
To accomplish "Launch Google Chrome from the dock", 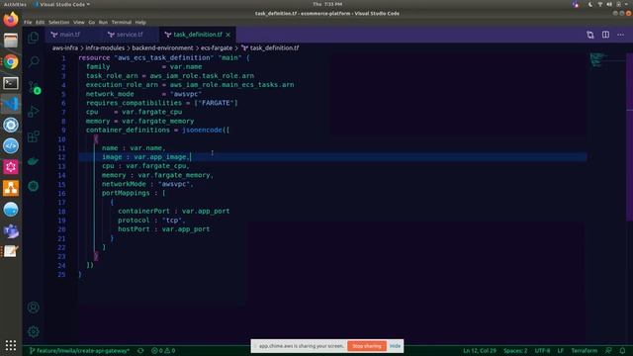I will pyautogui.click(x=11, y=61).
